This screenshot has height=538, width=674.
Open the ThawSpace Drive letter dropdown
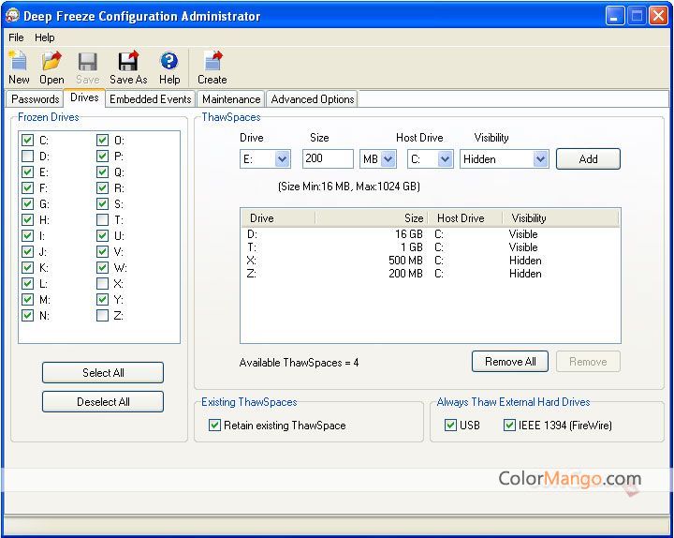(282, 158)
